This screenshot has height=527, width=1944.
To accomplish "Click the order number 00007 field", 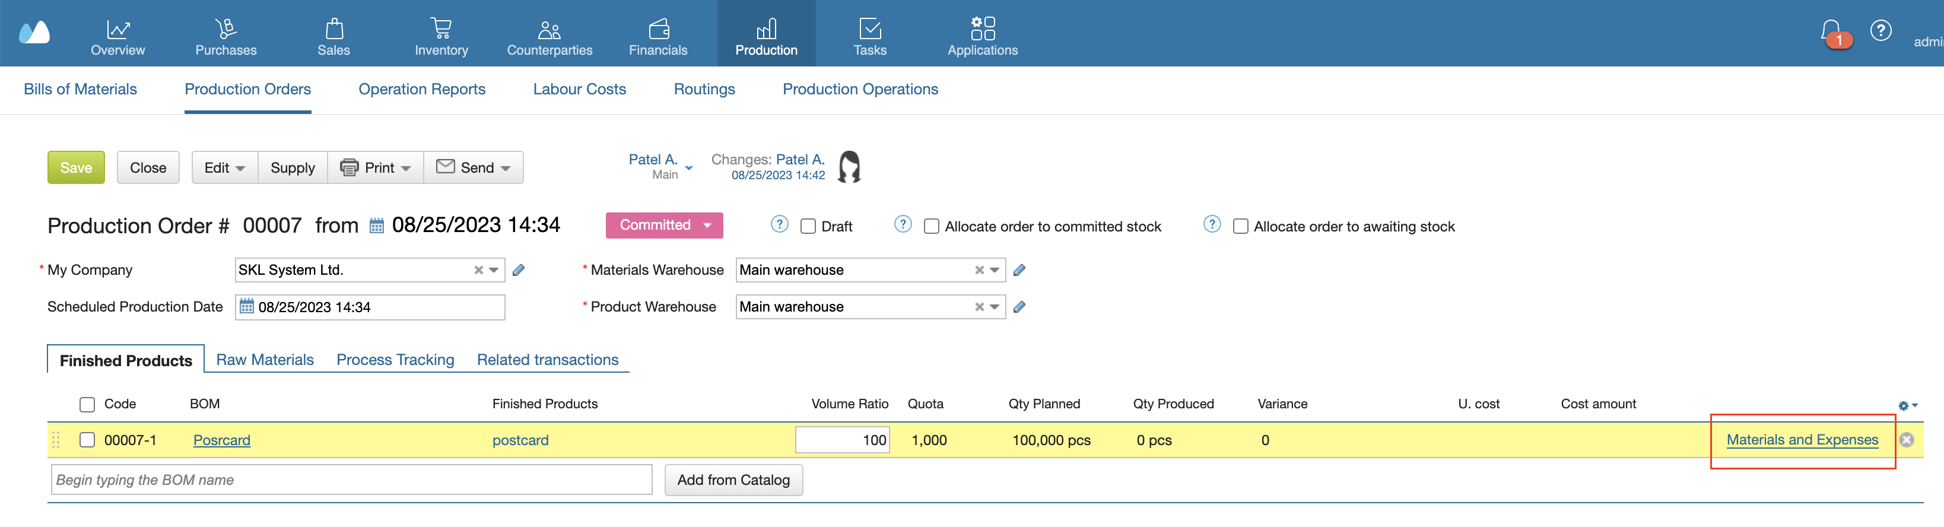I will (272, 226).
